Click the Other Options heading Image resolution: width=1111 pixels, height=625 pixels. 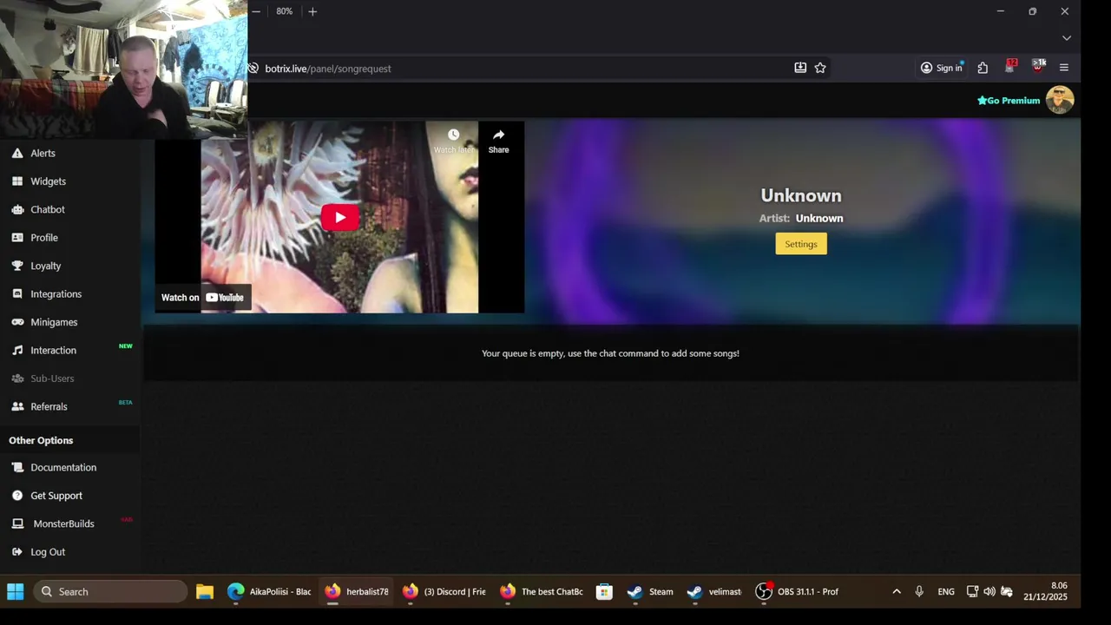(x=41, y=440)
